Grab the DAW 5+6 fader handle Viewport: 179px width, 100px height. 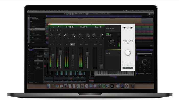(x=102, y=67)
